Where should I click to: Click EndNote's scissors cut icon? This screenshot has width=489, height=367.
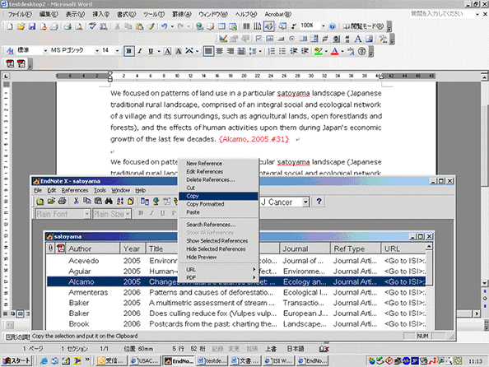(76, 202)
